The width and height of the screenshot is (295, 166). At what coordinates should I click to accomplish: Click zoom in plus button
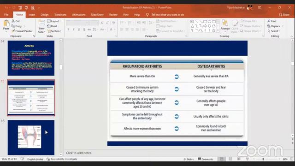279,159
